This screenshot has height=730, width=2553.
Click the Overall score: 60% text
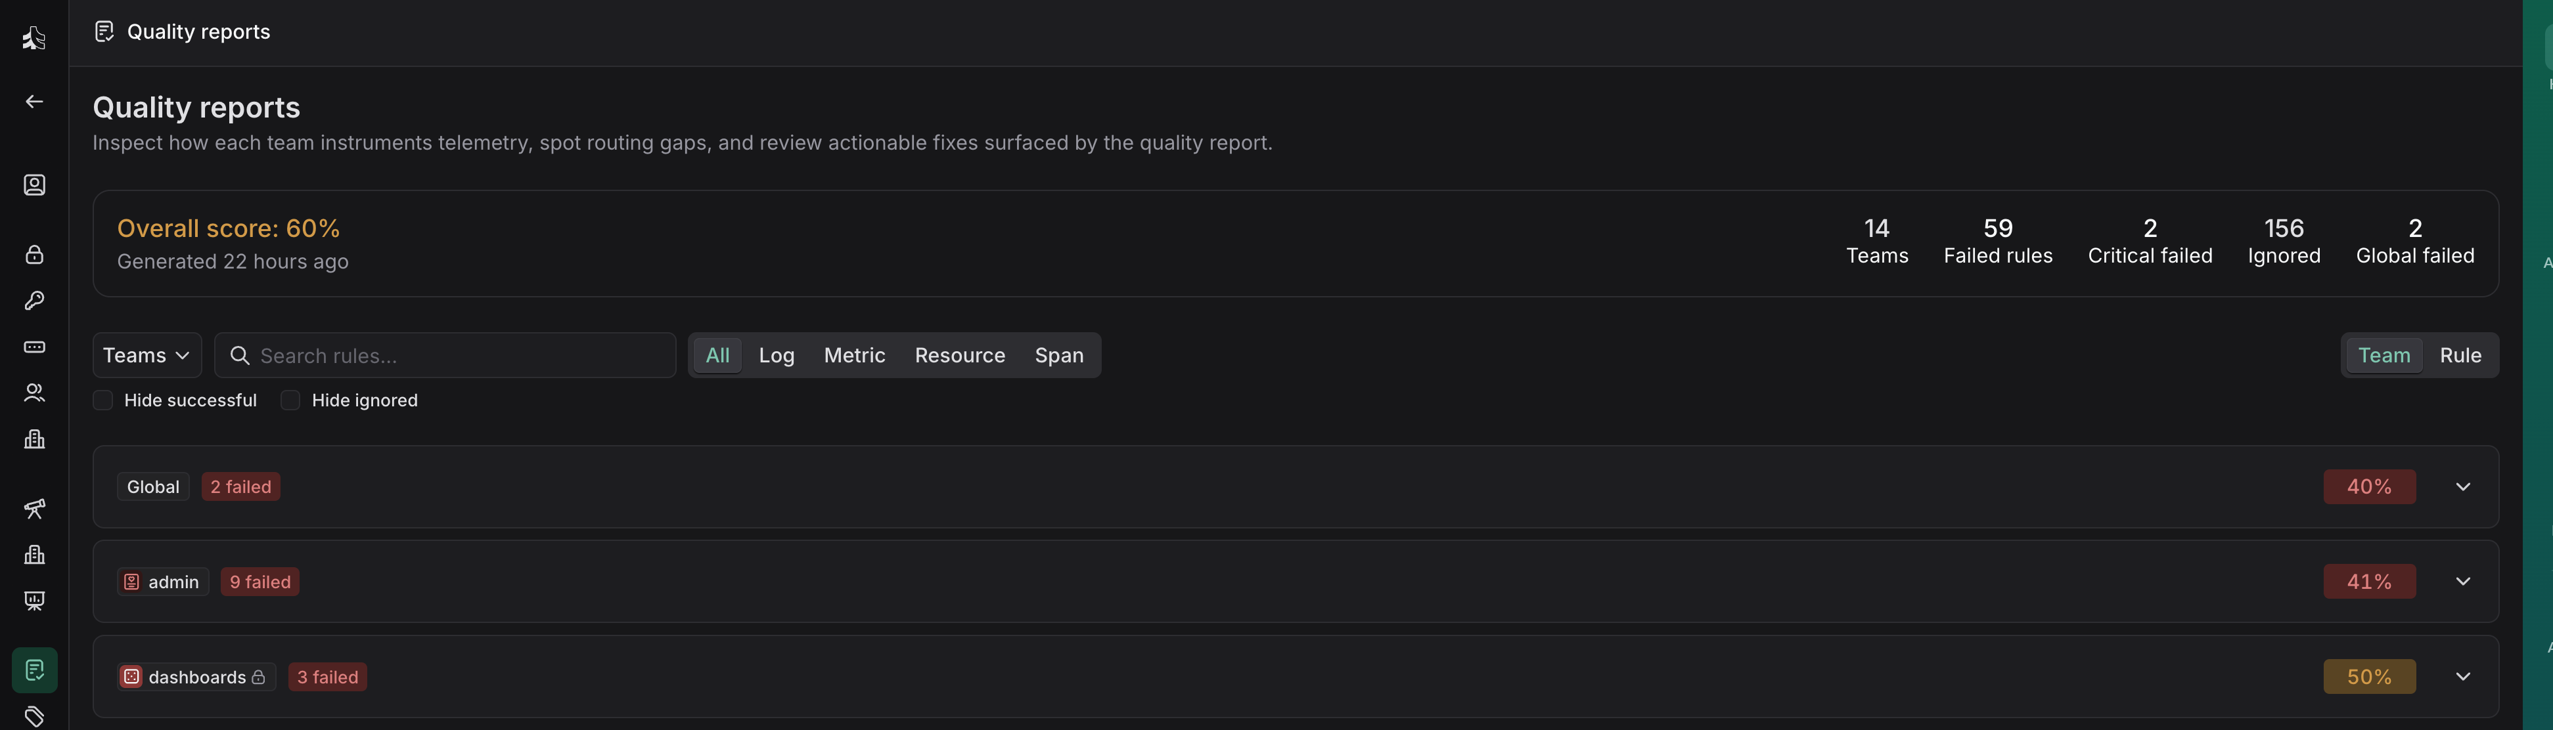(x=228, y=229)
